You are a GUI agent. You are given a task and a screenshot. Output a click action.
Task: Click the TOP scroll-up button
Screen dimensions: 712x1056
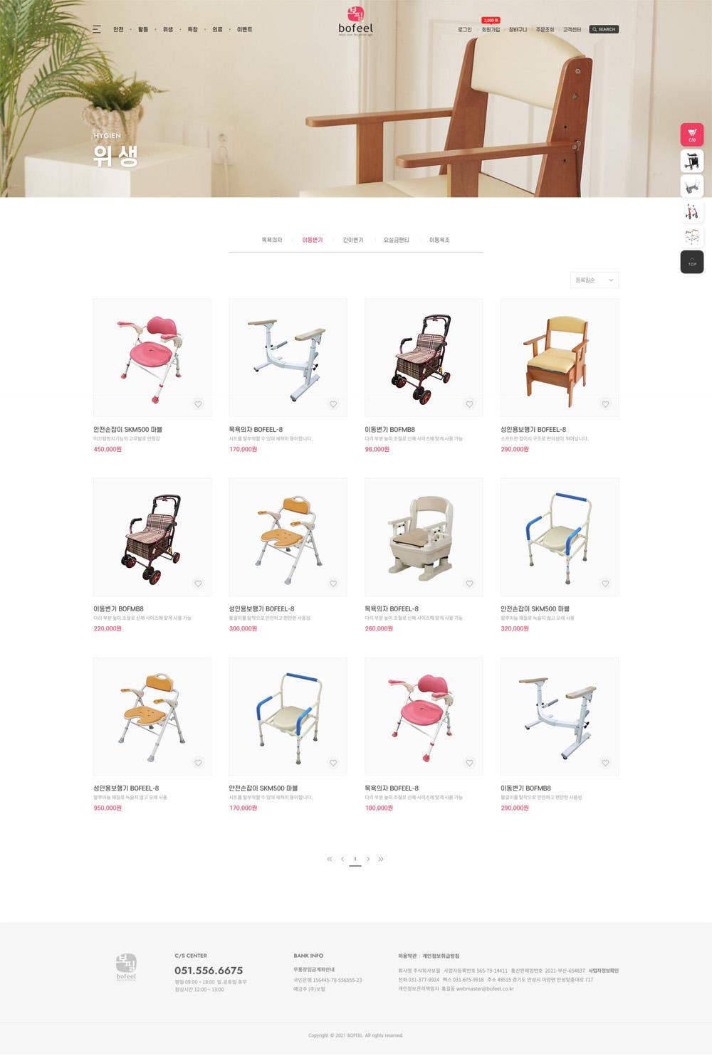click(x=692, y=262)
